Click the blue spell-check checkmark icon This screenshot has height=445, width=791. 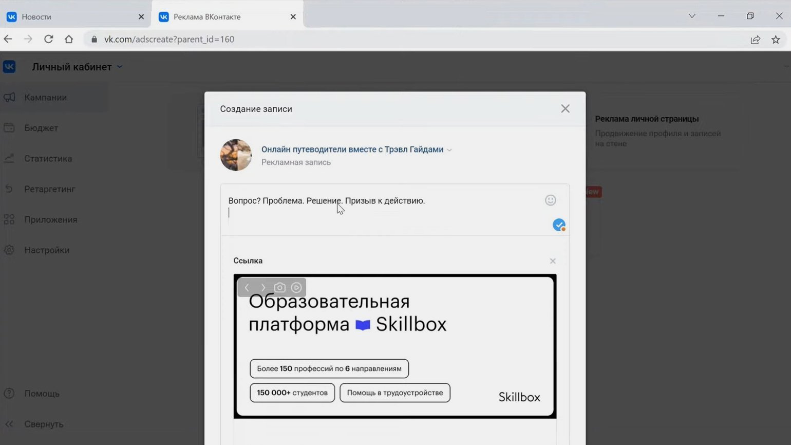[559, 225]
